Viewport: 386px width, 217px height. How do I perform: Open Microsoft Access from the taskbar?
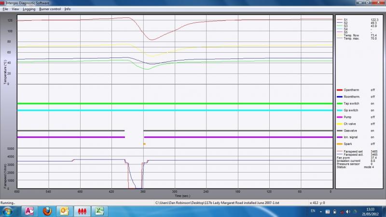point(29,211)
